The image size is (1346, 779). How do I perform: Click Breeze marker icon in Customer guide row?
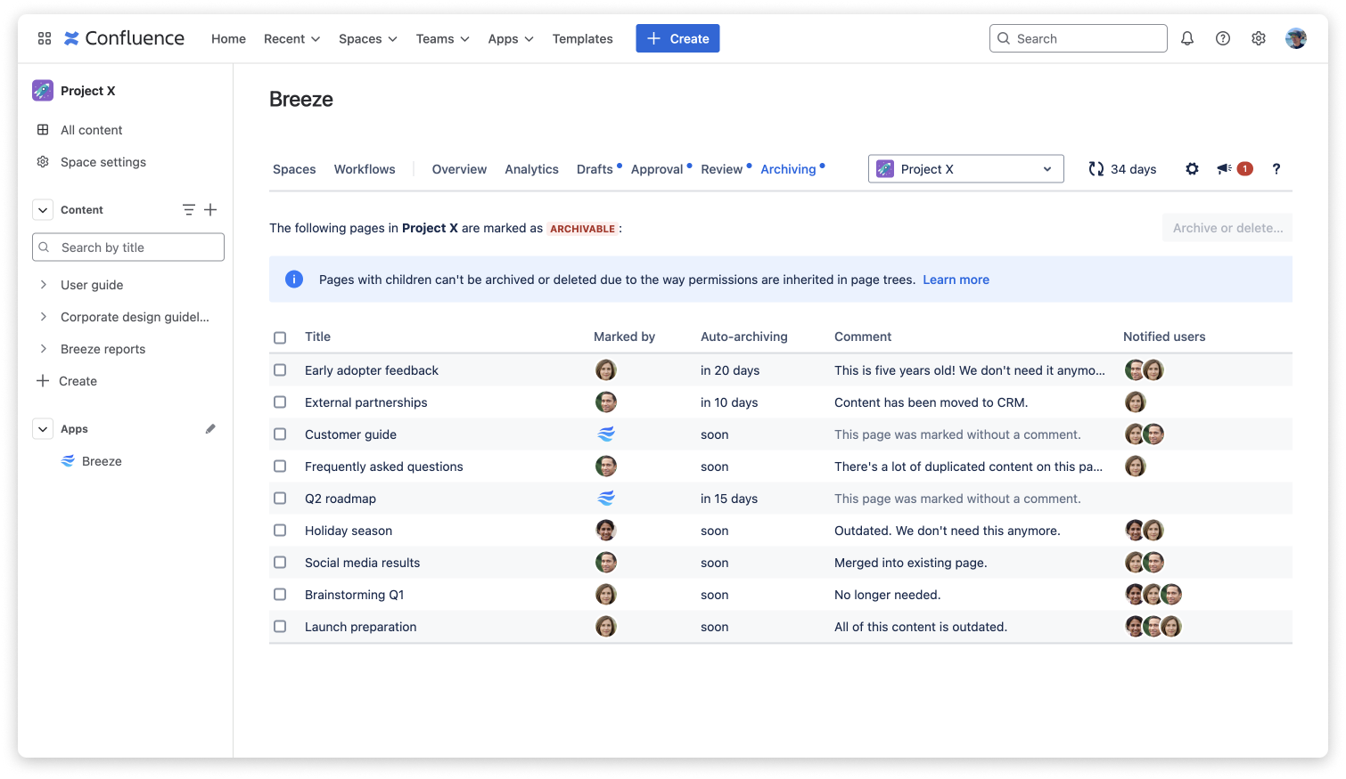tap(606, 434)
